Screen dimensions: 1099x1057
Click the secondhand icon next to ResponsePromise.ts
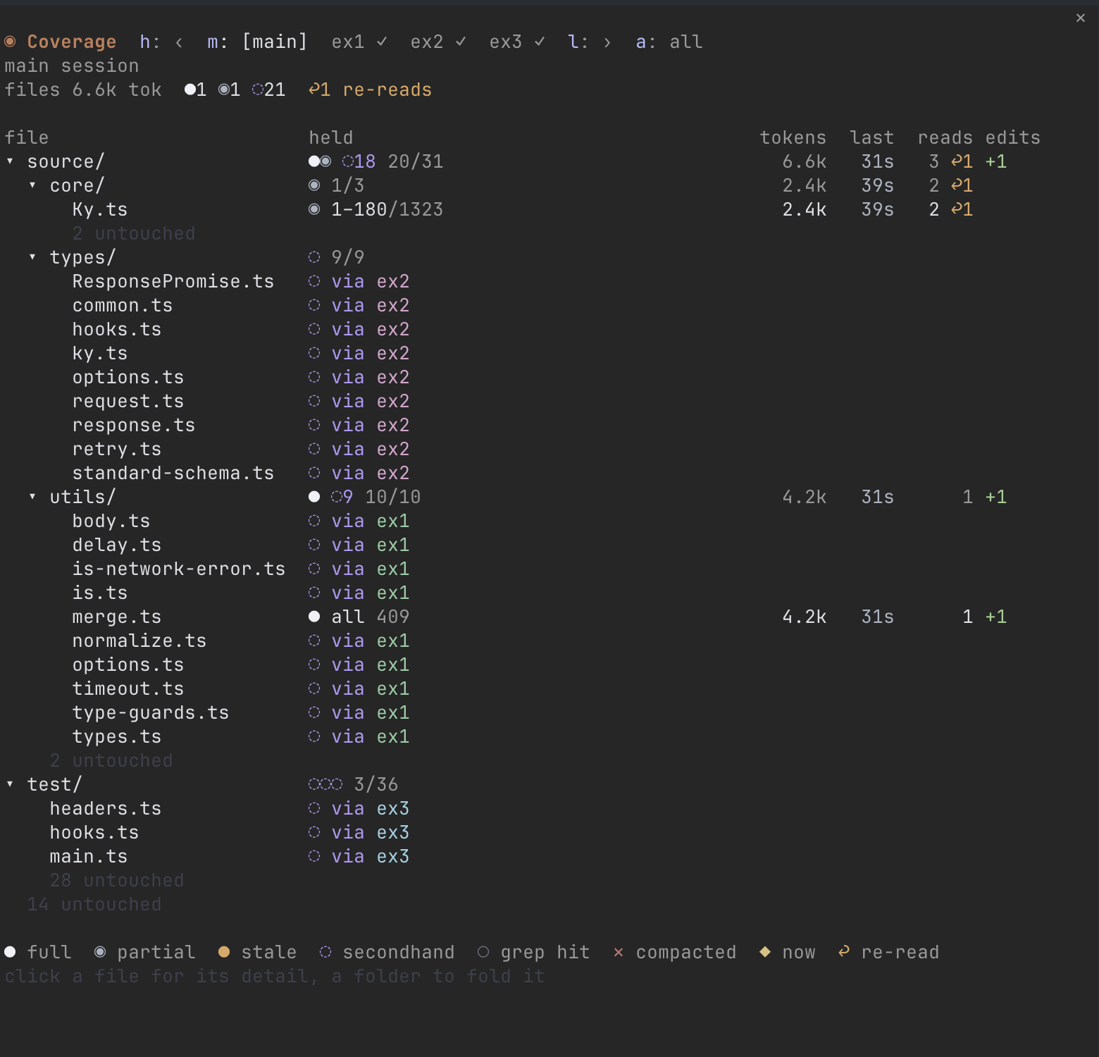(314, 281)
